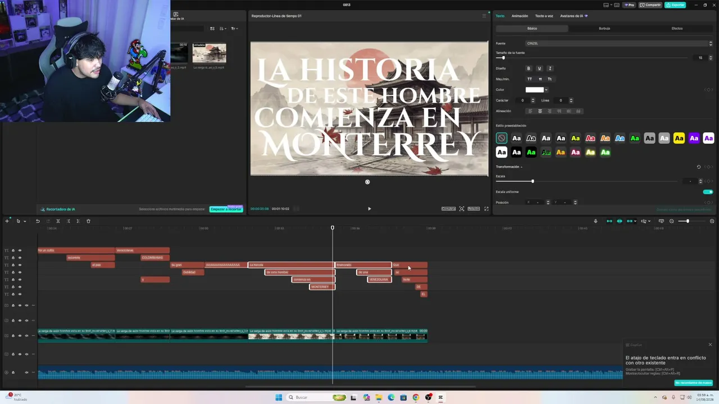Viewport: 719px width, 404px height.
Task: Switch to the Animación tab
Action: [520, 16]
